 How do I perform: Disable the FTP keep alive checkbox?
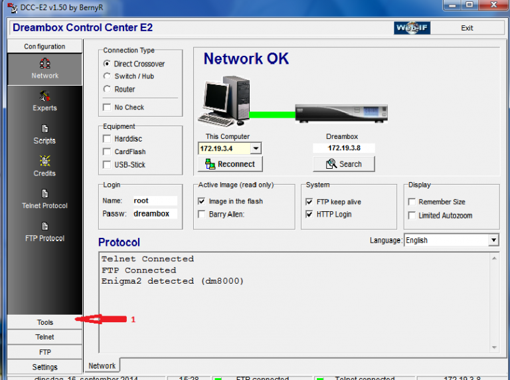(x=309, y=202)
